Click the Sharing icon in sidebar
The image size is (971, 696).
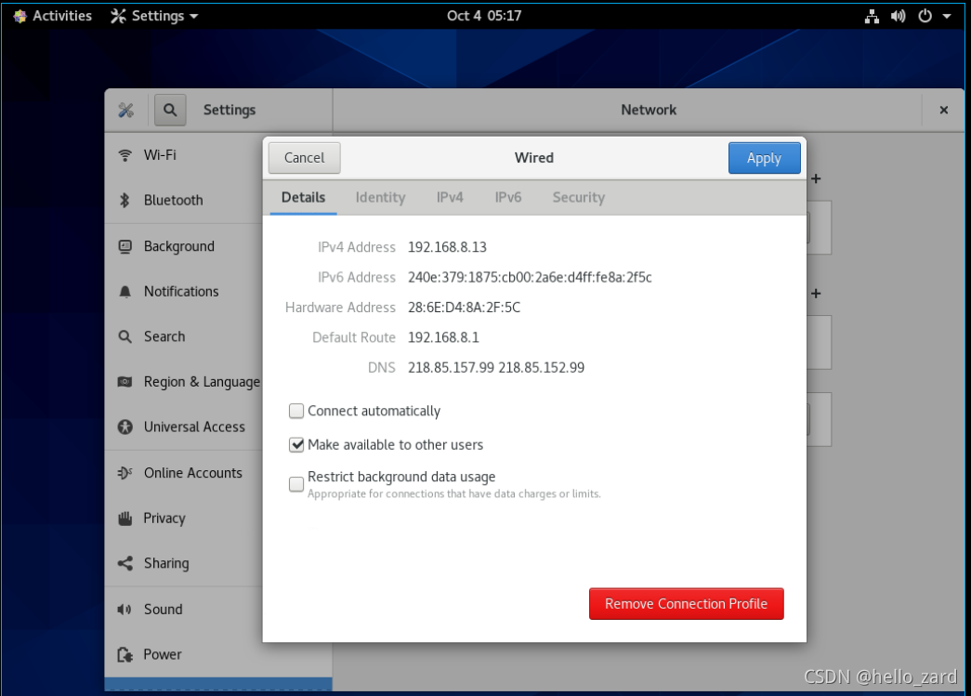click(125, 564)
